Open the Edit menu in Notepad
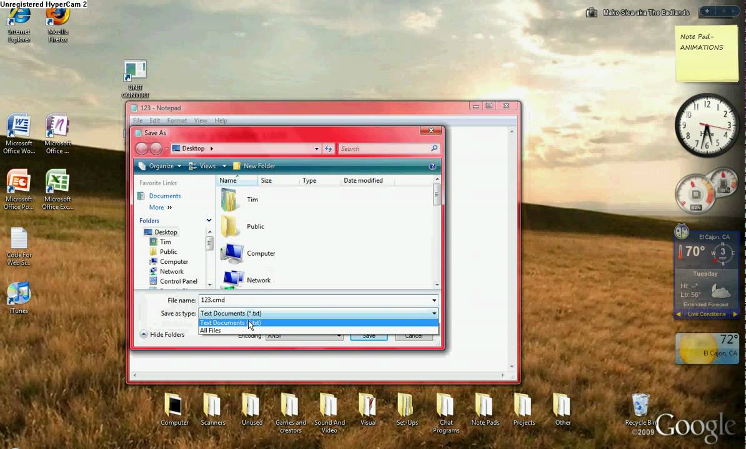The height and width of the screenshot is (449, 746). pyautogui.click(x=154, y=120)
